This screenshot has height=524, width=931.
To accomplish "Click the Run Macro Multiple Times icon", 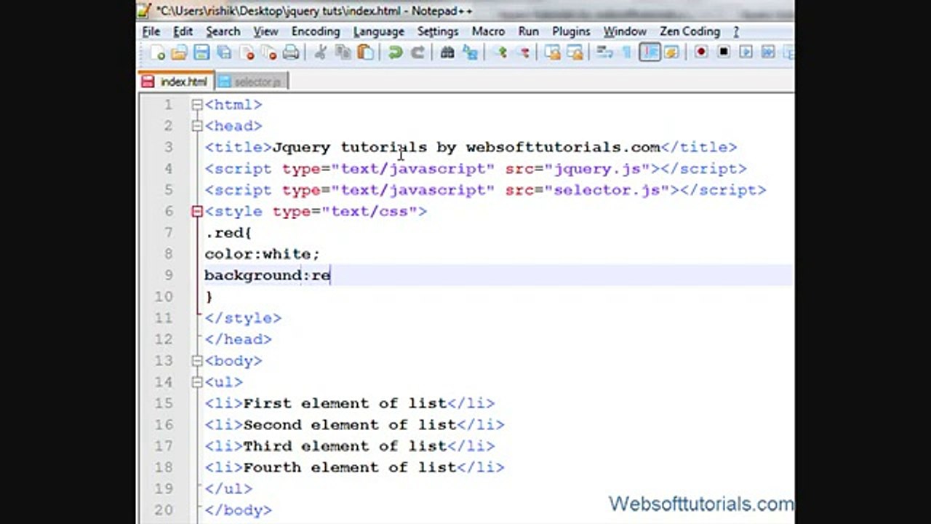I will pos(768,52).
